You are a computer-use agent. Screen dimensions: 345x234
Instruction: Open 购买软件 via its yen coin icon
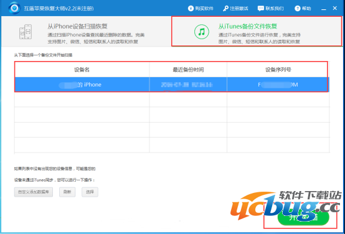tap(191, 8)
